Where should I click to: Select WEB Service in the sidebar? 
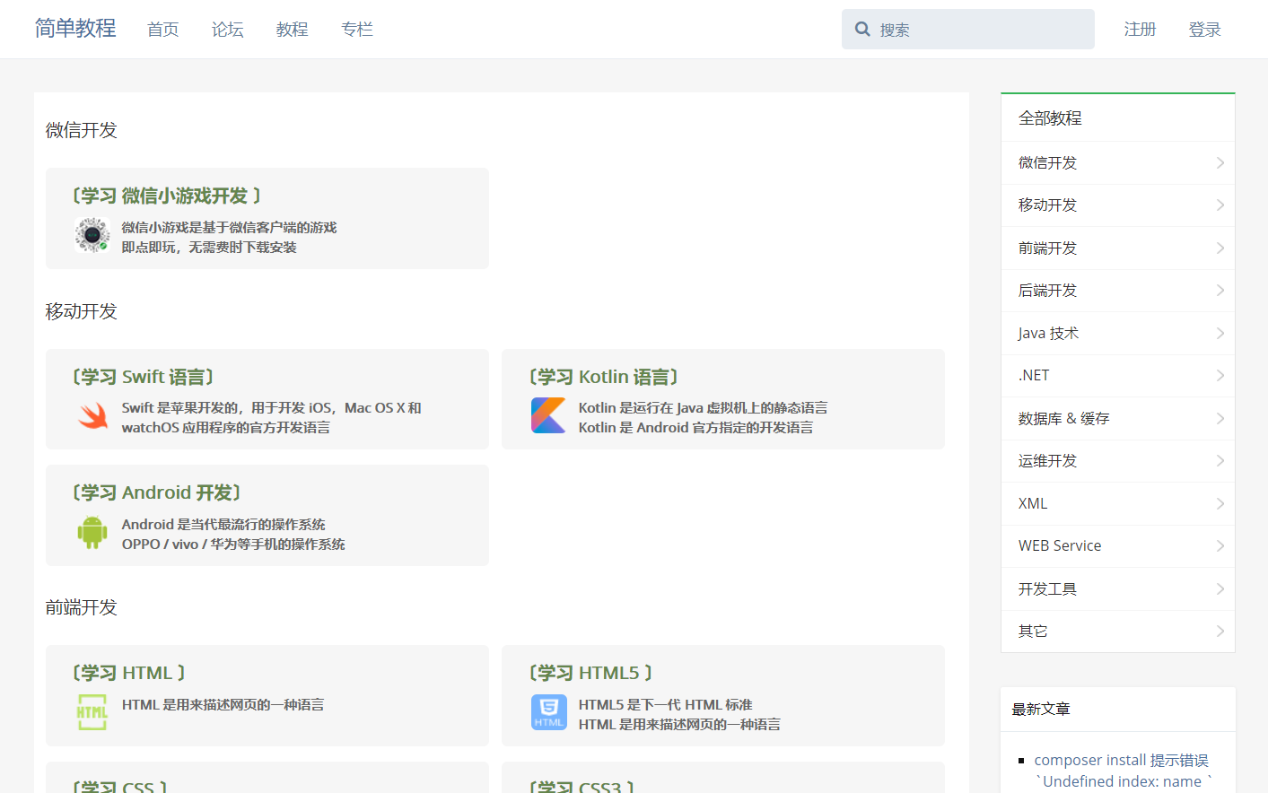(1118, 545)
